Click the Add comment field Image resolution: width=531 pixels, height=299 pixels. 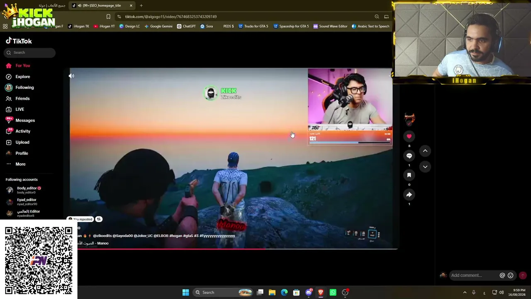474,275
